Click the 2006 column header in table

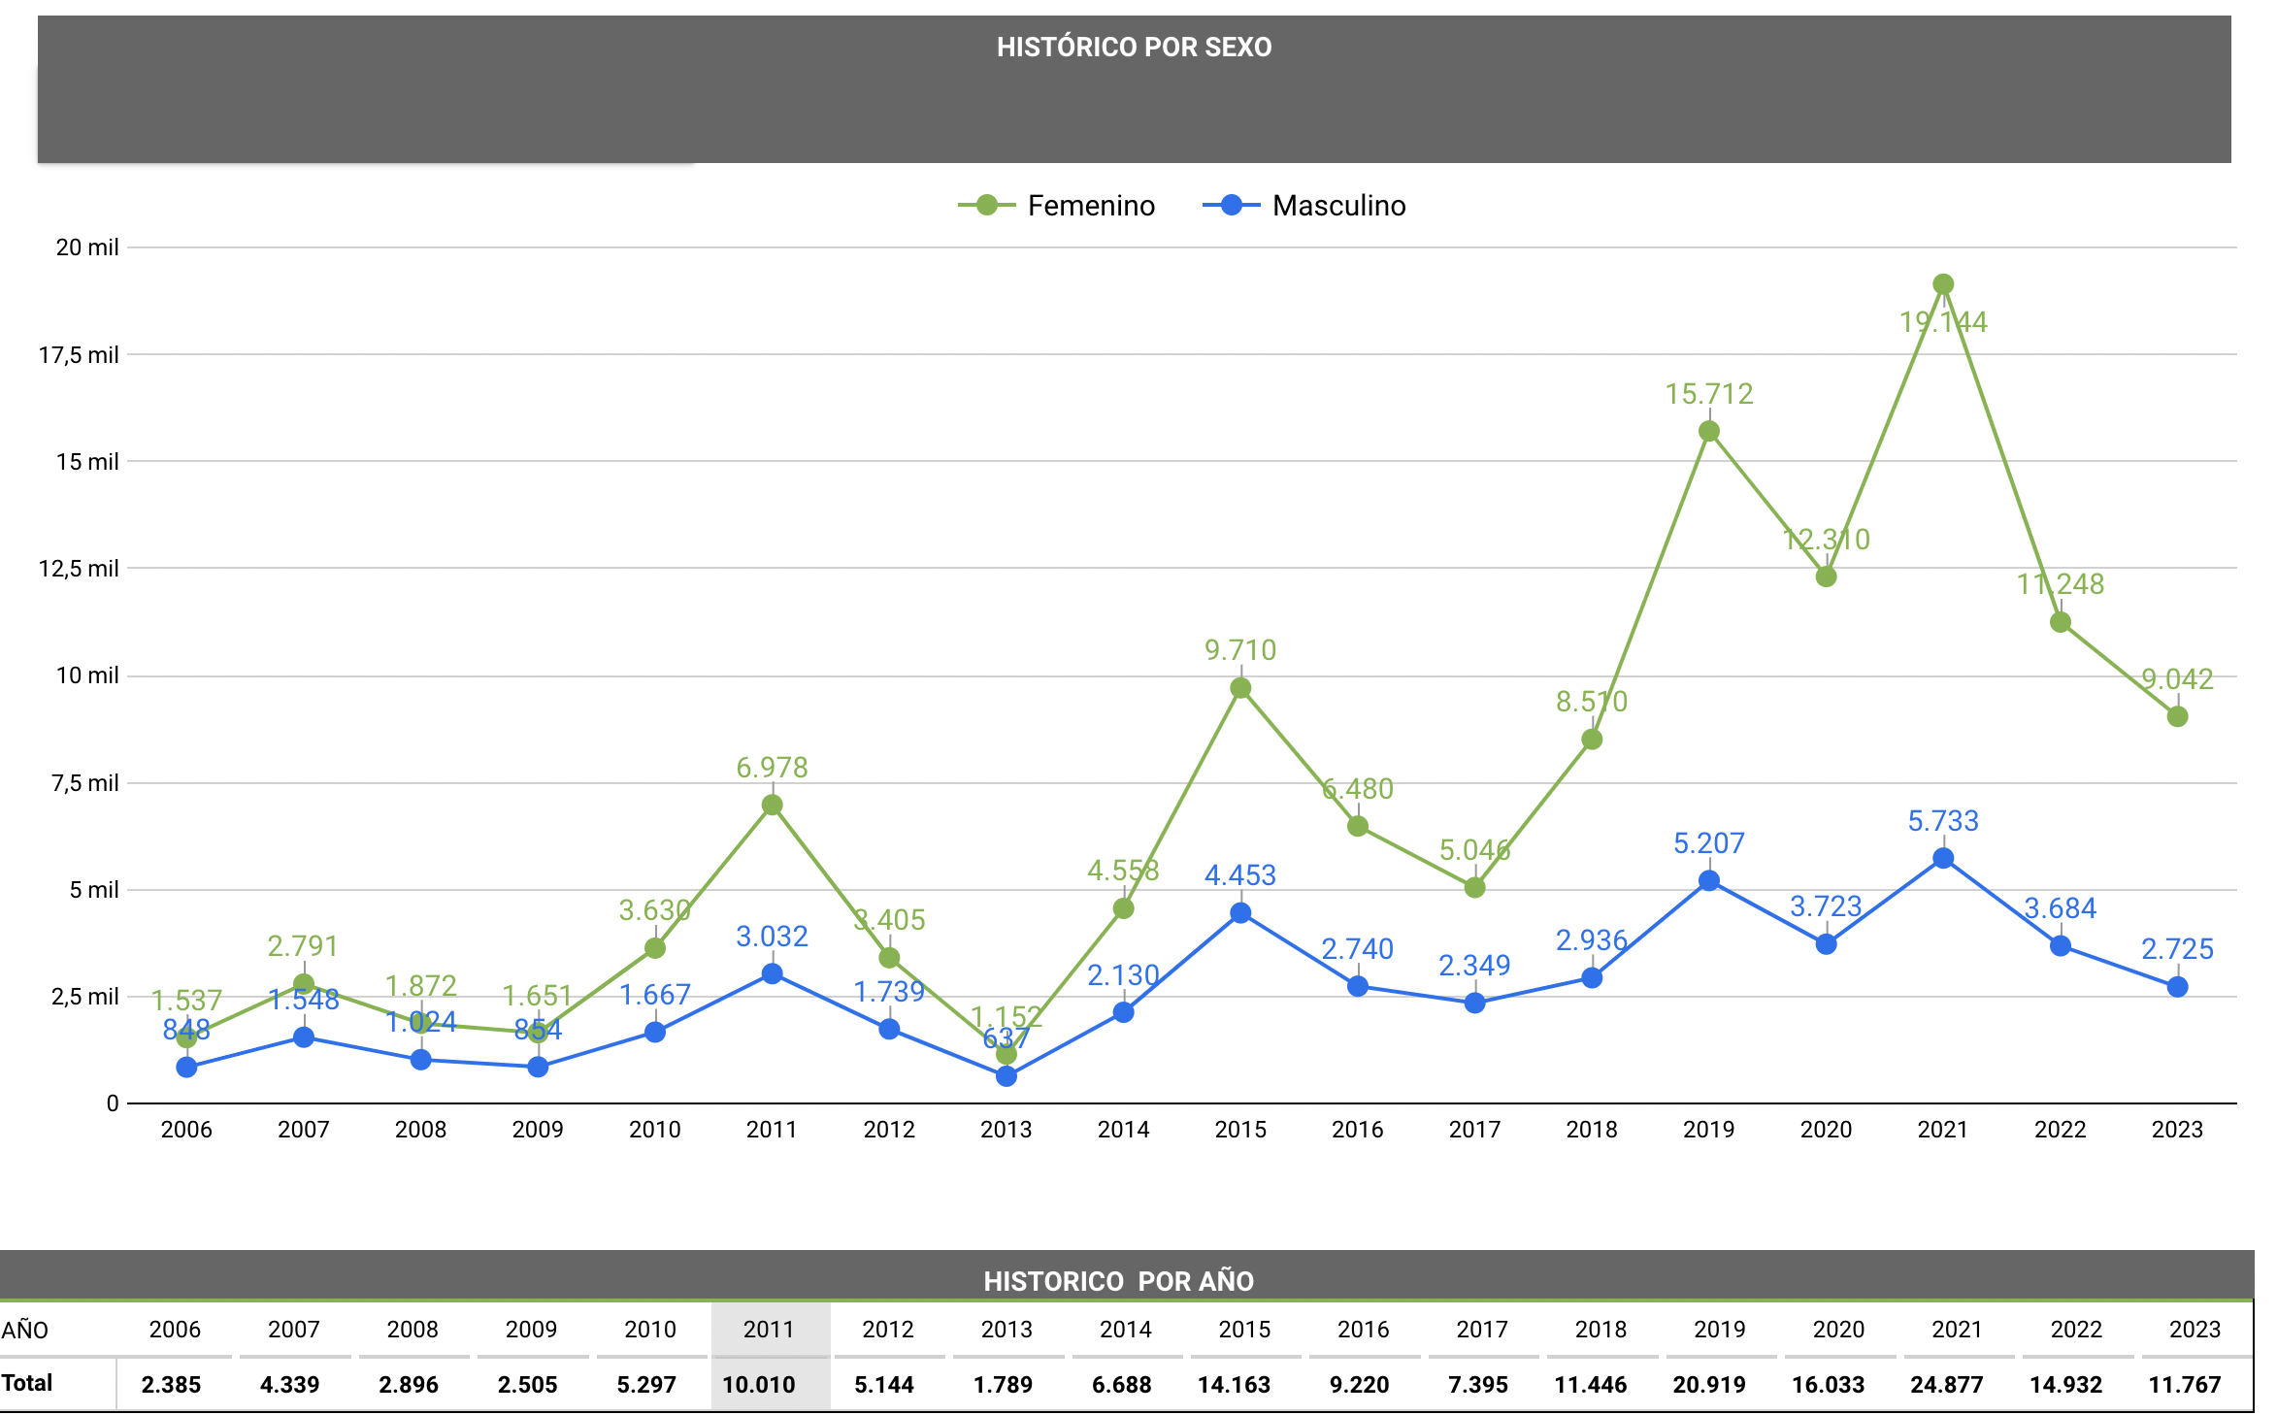[x=175, y=1329]
